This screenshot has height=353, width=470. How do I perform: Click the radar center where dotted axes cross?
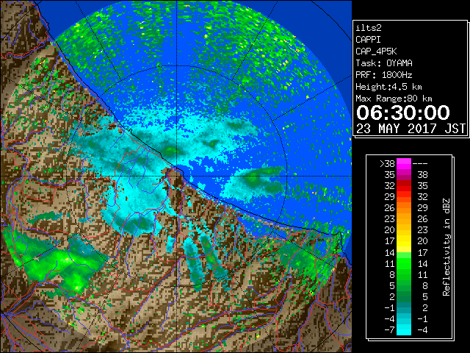177,176
